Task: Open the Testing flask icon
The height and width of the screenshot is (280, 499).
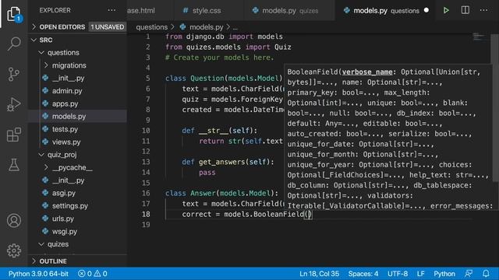Action: point(14,165)
